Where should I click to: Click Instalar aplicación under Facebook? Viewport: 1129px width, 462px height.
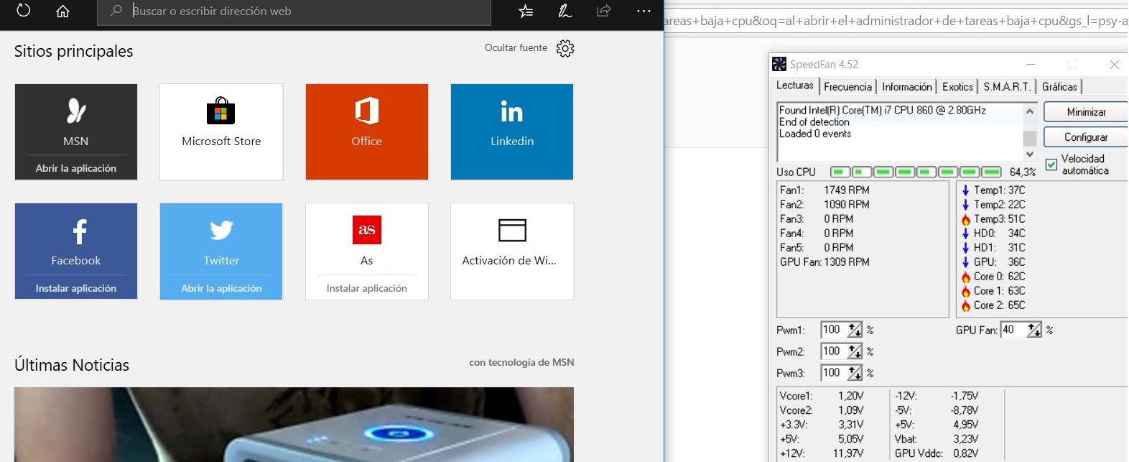76,288
